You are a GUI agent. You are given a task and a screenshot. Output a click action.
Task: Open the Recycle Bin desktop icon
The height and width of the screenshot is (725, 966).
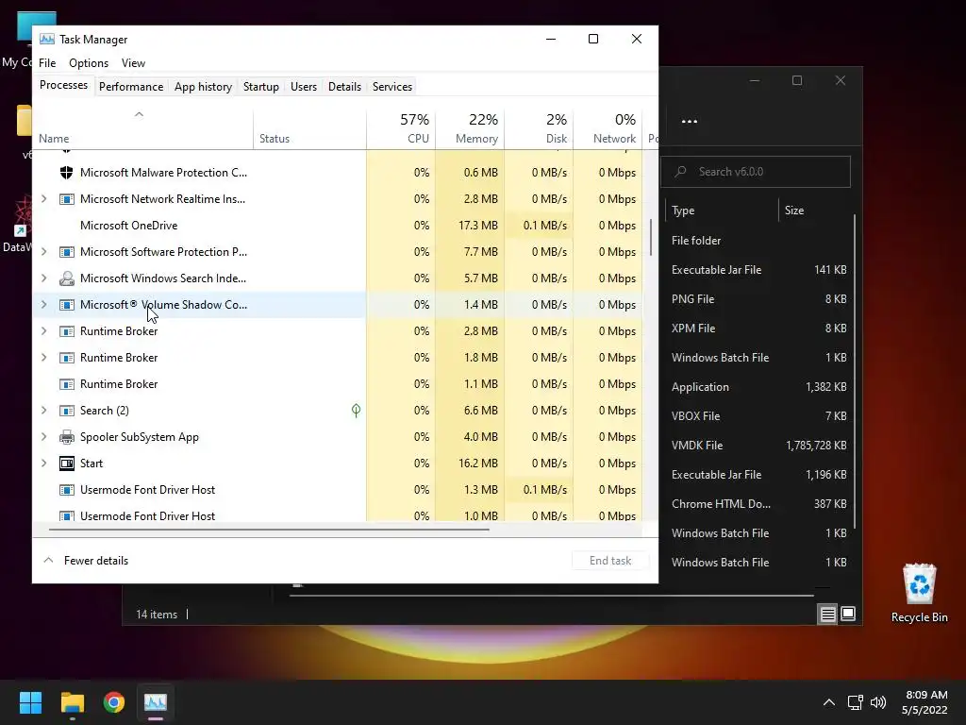coord(919,593)
